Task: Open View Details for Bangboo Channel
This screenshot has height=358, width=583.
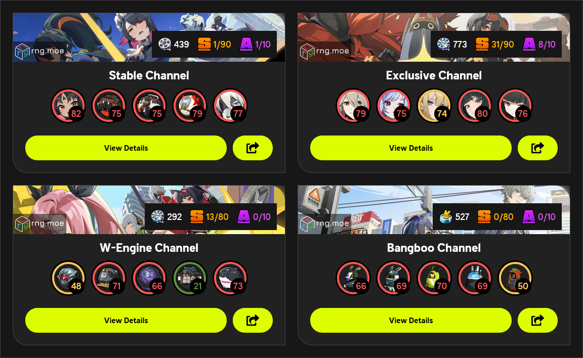Action: [x=411, y=320]
